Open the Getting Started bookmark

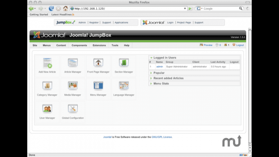click(39, 15)
